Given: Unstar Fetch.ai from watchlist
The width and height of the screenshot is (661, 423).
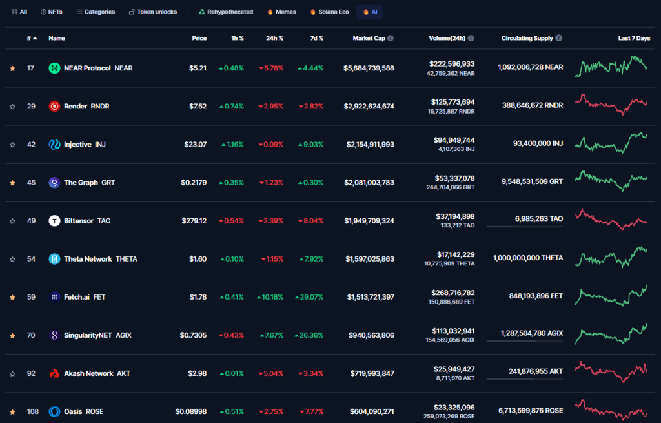Looking at the screenshot, I should (x=13, y=297).
